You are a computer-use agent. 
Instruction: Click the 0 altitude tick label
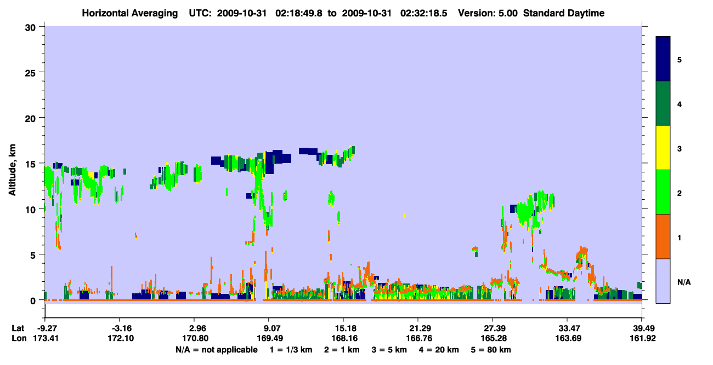[35, 300]
